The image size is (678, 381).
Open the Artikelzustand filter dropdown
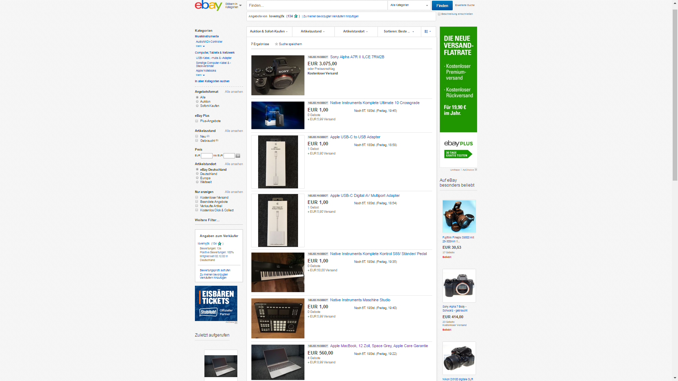(x=313, y=31)
